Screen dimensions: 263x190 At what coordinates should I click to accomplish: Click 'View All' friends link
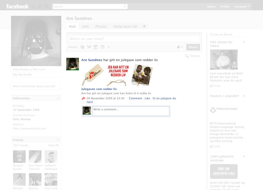(x=54, y=145)
